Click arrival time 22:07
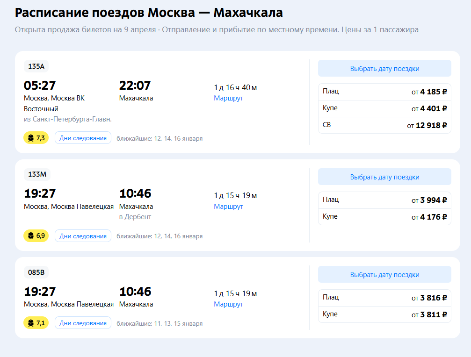 [135, 86]
